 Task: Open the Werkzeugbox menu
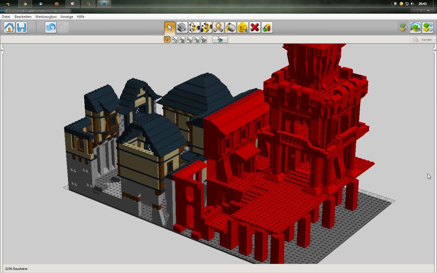[46, 16]
